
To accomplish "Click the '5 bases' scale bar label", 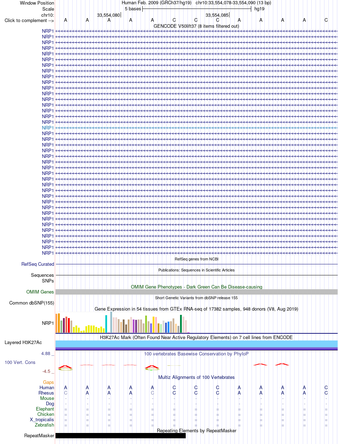I will (133, 9).
